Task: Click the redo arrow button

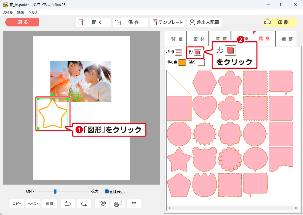Action: (x=84, y=204)
